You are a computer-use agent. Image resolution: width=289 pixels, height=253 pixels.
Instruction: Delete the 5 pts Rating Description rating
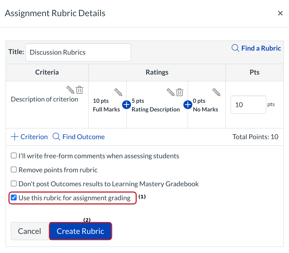click(x=180, y=92)
